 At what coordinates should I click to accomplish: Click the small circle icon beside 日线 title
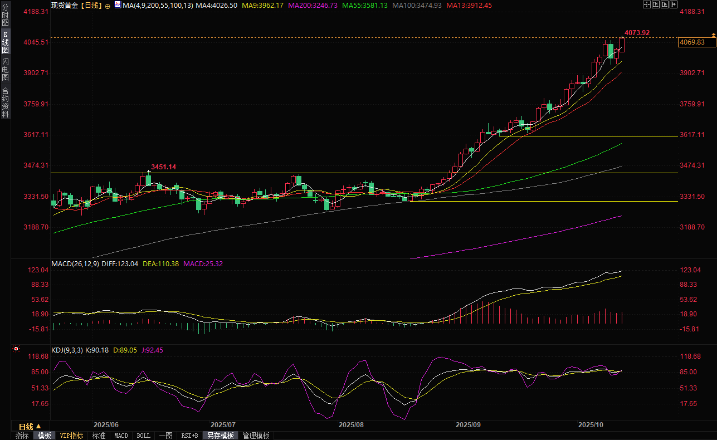tap(108, 5)
